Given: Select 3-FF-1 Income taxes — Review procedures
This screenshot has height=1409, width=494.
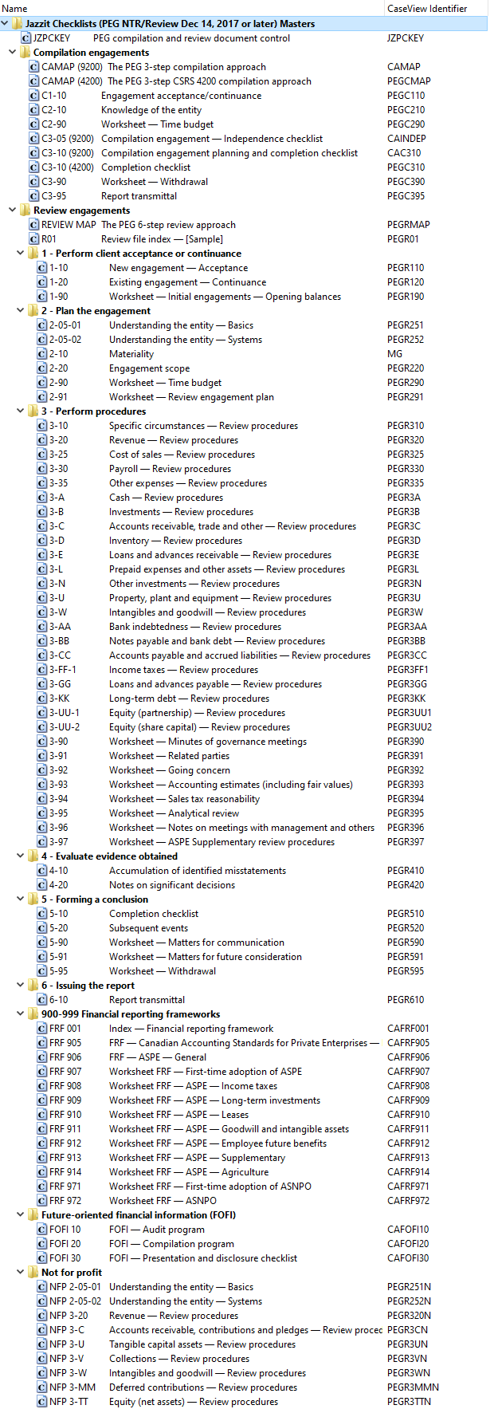Looking at the screenshot, I should (x=244, y=670).
